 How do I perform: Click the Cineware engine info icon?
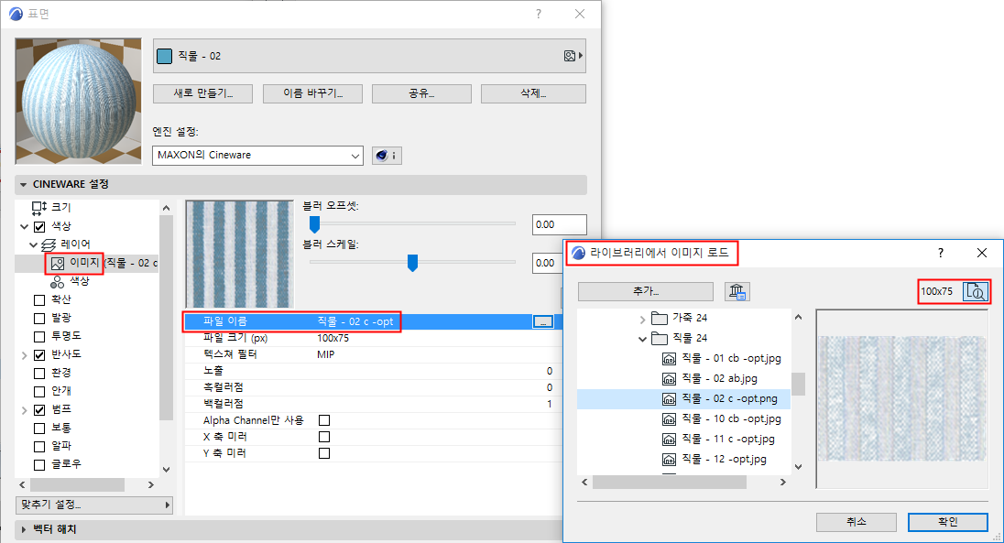point(387,156)
